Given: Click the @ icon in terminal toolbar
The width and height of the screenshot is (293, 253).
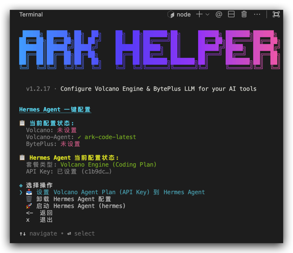Looking at the screenshot, I should tap(219, 14).
